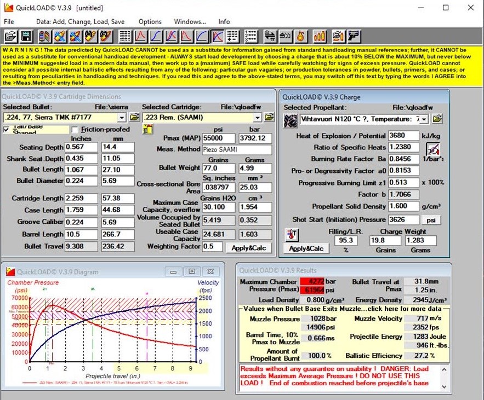Click the Barrel Length inches field
This screenshot has height=400, width=484.
click(x=81, y=234)
